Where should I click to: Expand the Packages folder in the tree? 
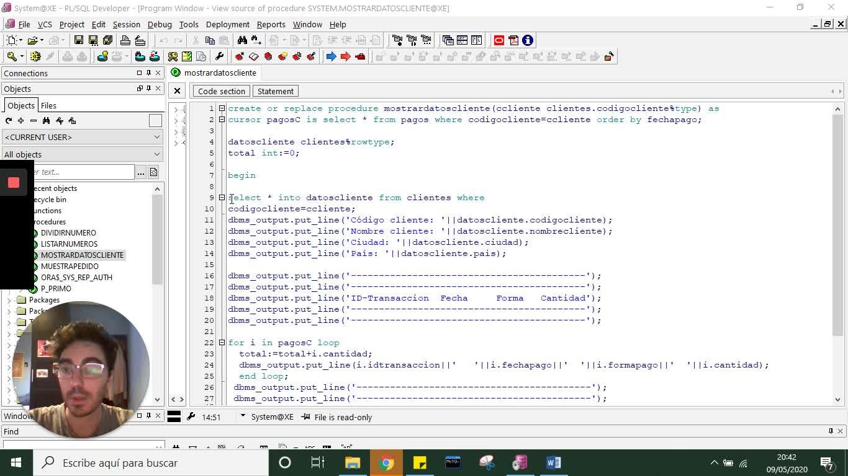[x=9, y=300]
